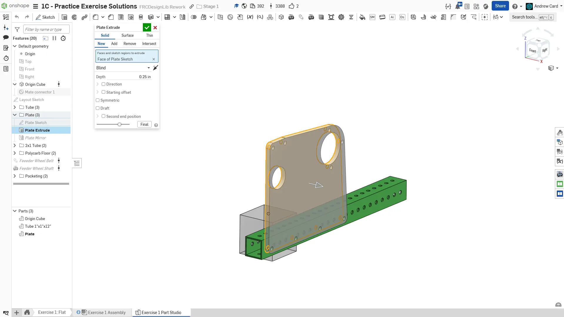
Task: Click the Final button
Action: pos(144,124)
